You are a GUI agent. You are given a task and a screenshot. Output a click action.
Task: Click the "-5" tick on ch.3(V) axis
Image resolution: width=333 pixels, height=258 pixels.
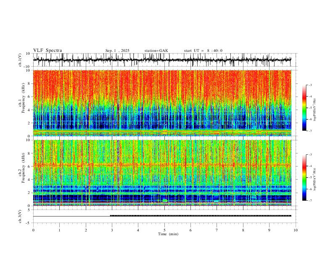(x=29, y=223)
